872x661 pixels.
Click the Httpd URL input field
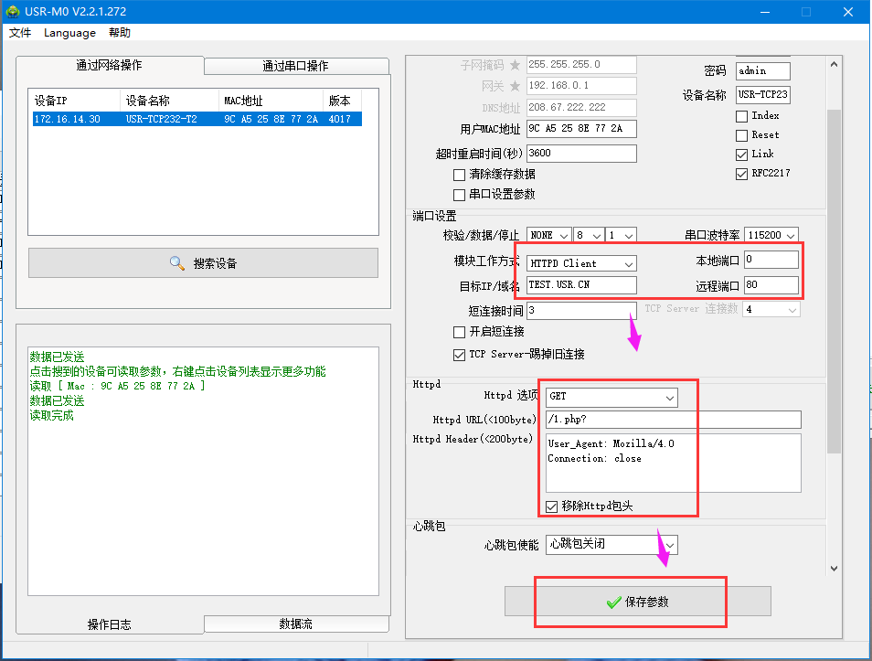point(673,420)
